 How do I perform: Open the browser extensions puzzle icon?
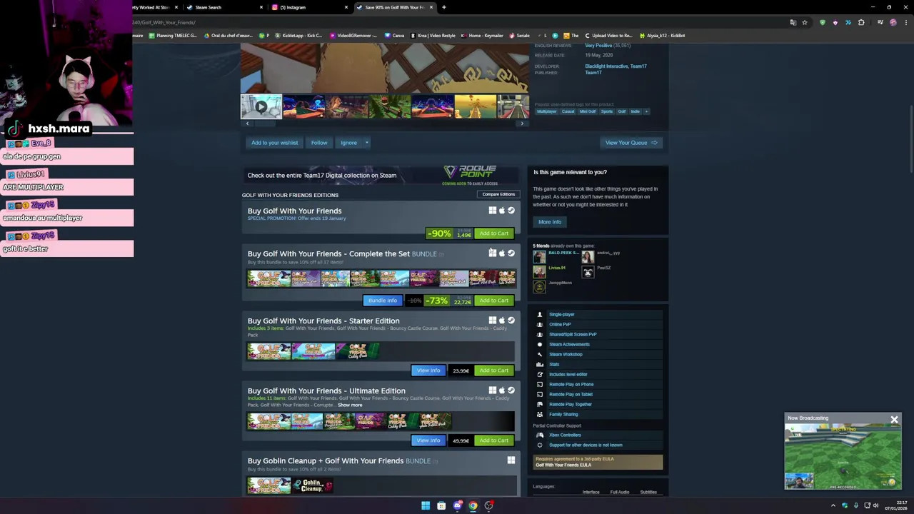[861, 22]
